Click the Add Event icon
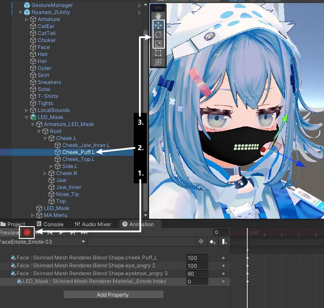324x308 pixels. tap(224, 241)
